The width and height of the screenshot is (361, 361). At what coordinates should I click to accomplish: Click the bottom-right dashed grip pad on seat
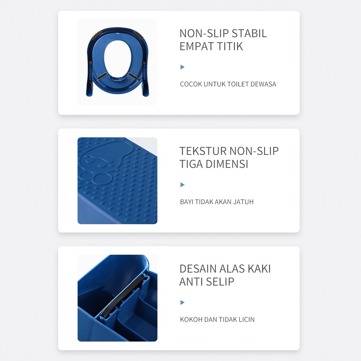133,76
